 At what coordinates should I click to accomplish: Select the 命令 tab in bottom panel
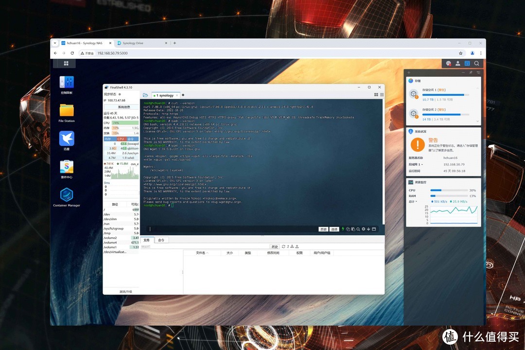pyautogui.click(x=161, y=240)
